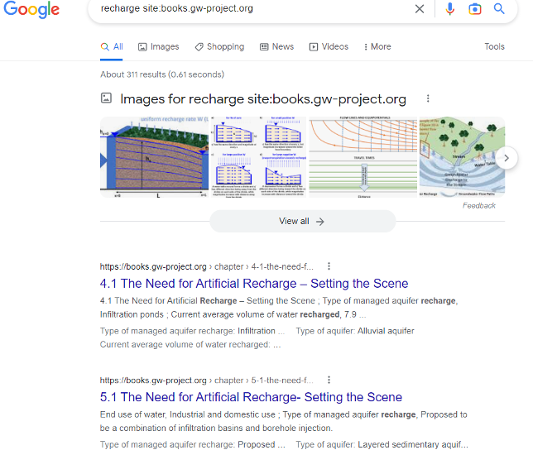
Task: Click the Google logo
Action: [x=31, y=10]
